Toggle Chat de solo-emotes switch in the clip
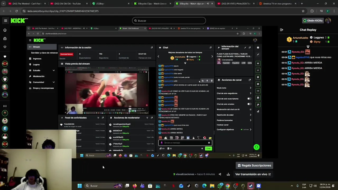The width and height of the screenshot is (338, 190). click(x=249, y=104)
